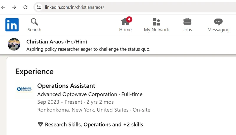This screenshot has height=135, width=236.
Task: Click the skills diamond icon
Action: 40,124
